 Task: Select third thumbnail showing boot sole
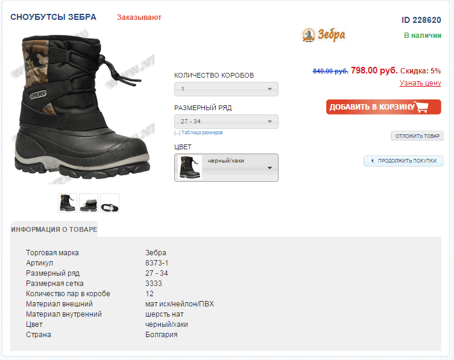pos(110,203)
